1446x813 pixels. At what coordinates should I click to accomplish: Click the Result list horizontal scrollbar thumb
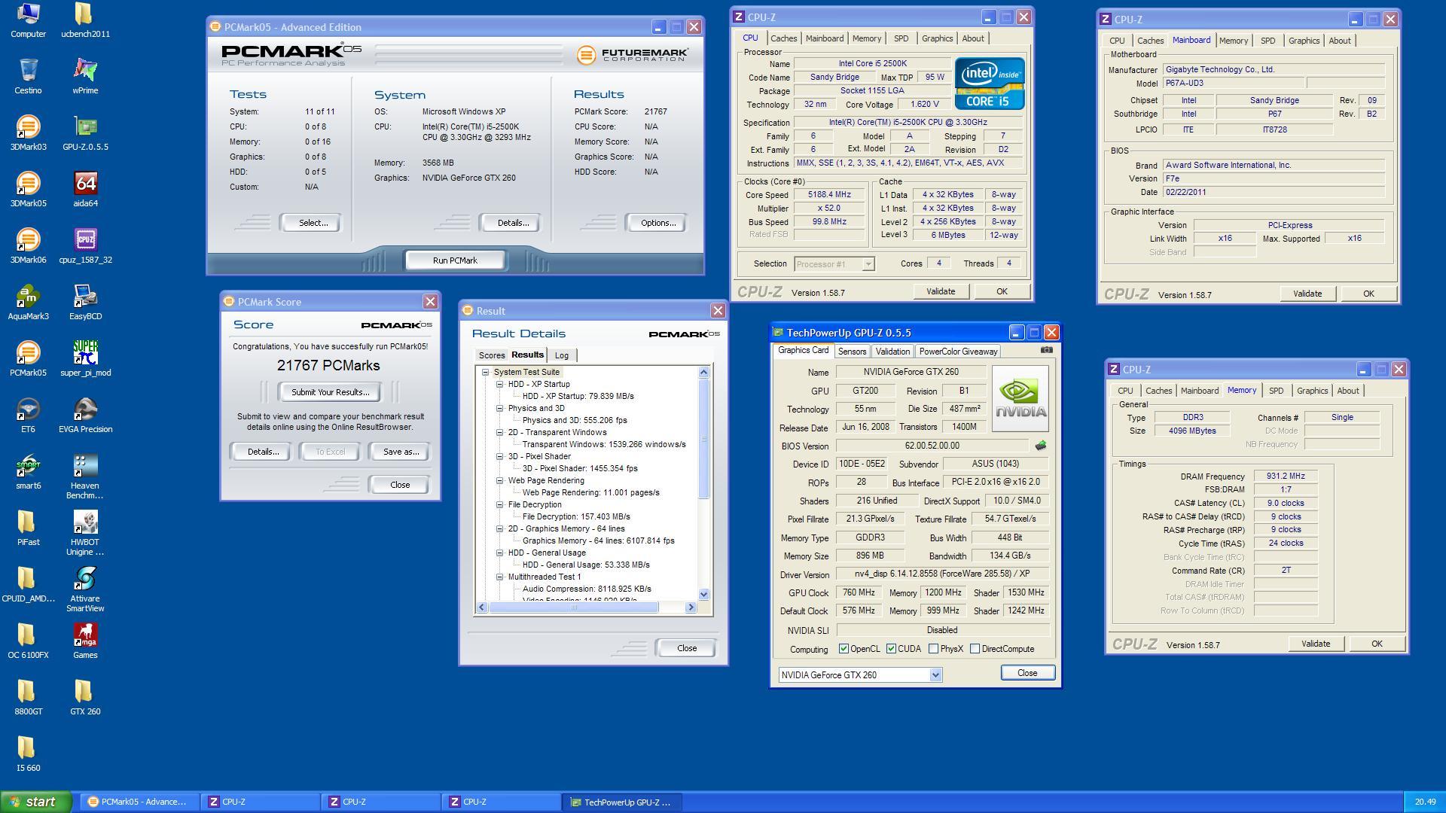(574, 607)
